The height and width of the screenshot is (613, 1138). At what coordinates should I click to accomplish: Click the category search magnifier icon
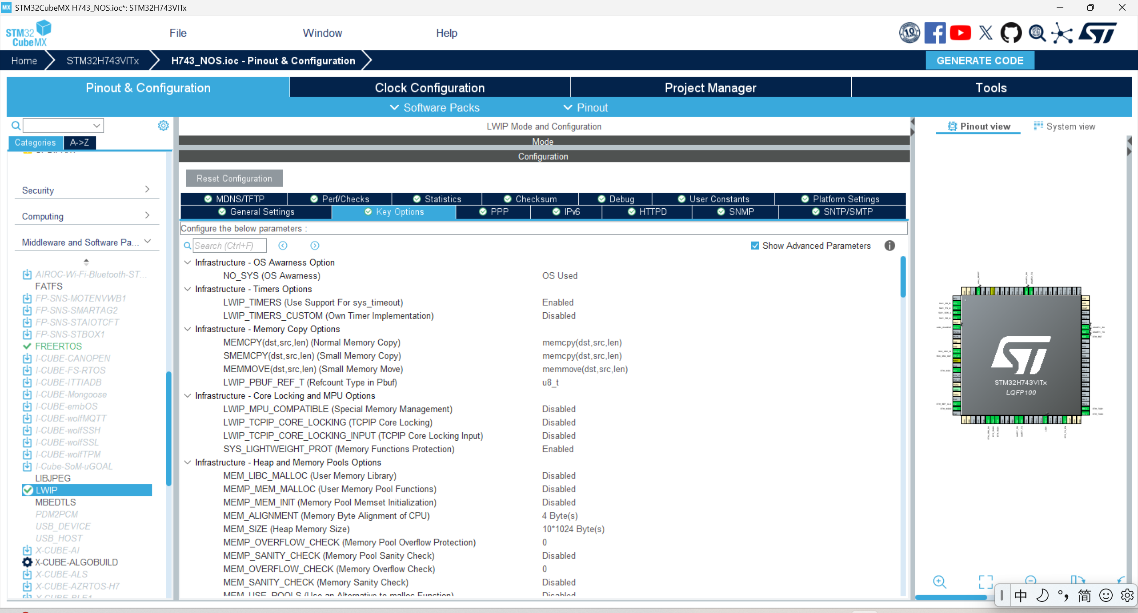tap(16, 125)
